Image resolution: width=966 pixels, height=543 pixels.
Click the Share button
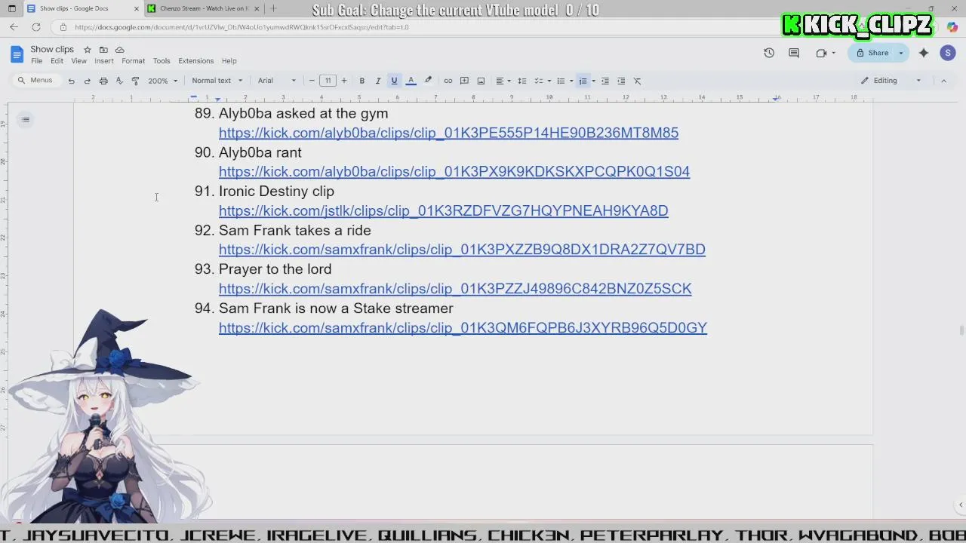tap(872, 53)
